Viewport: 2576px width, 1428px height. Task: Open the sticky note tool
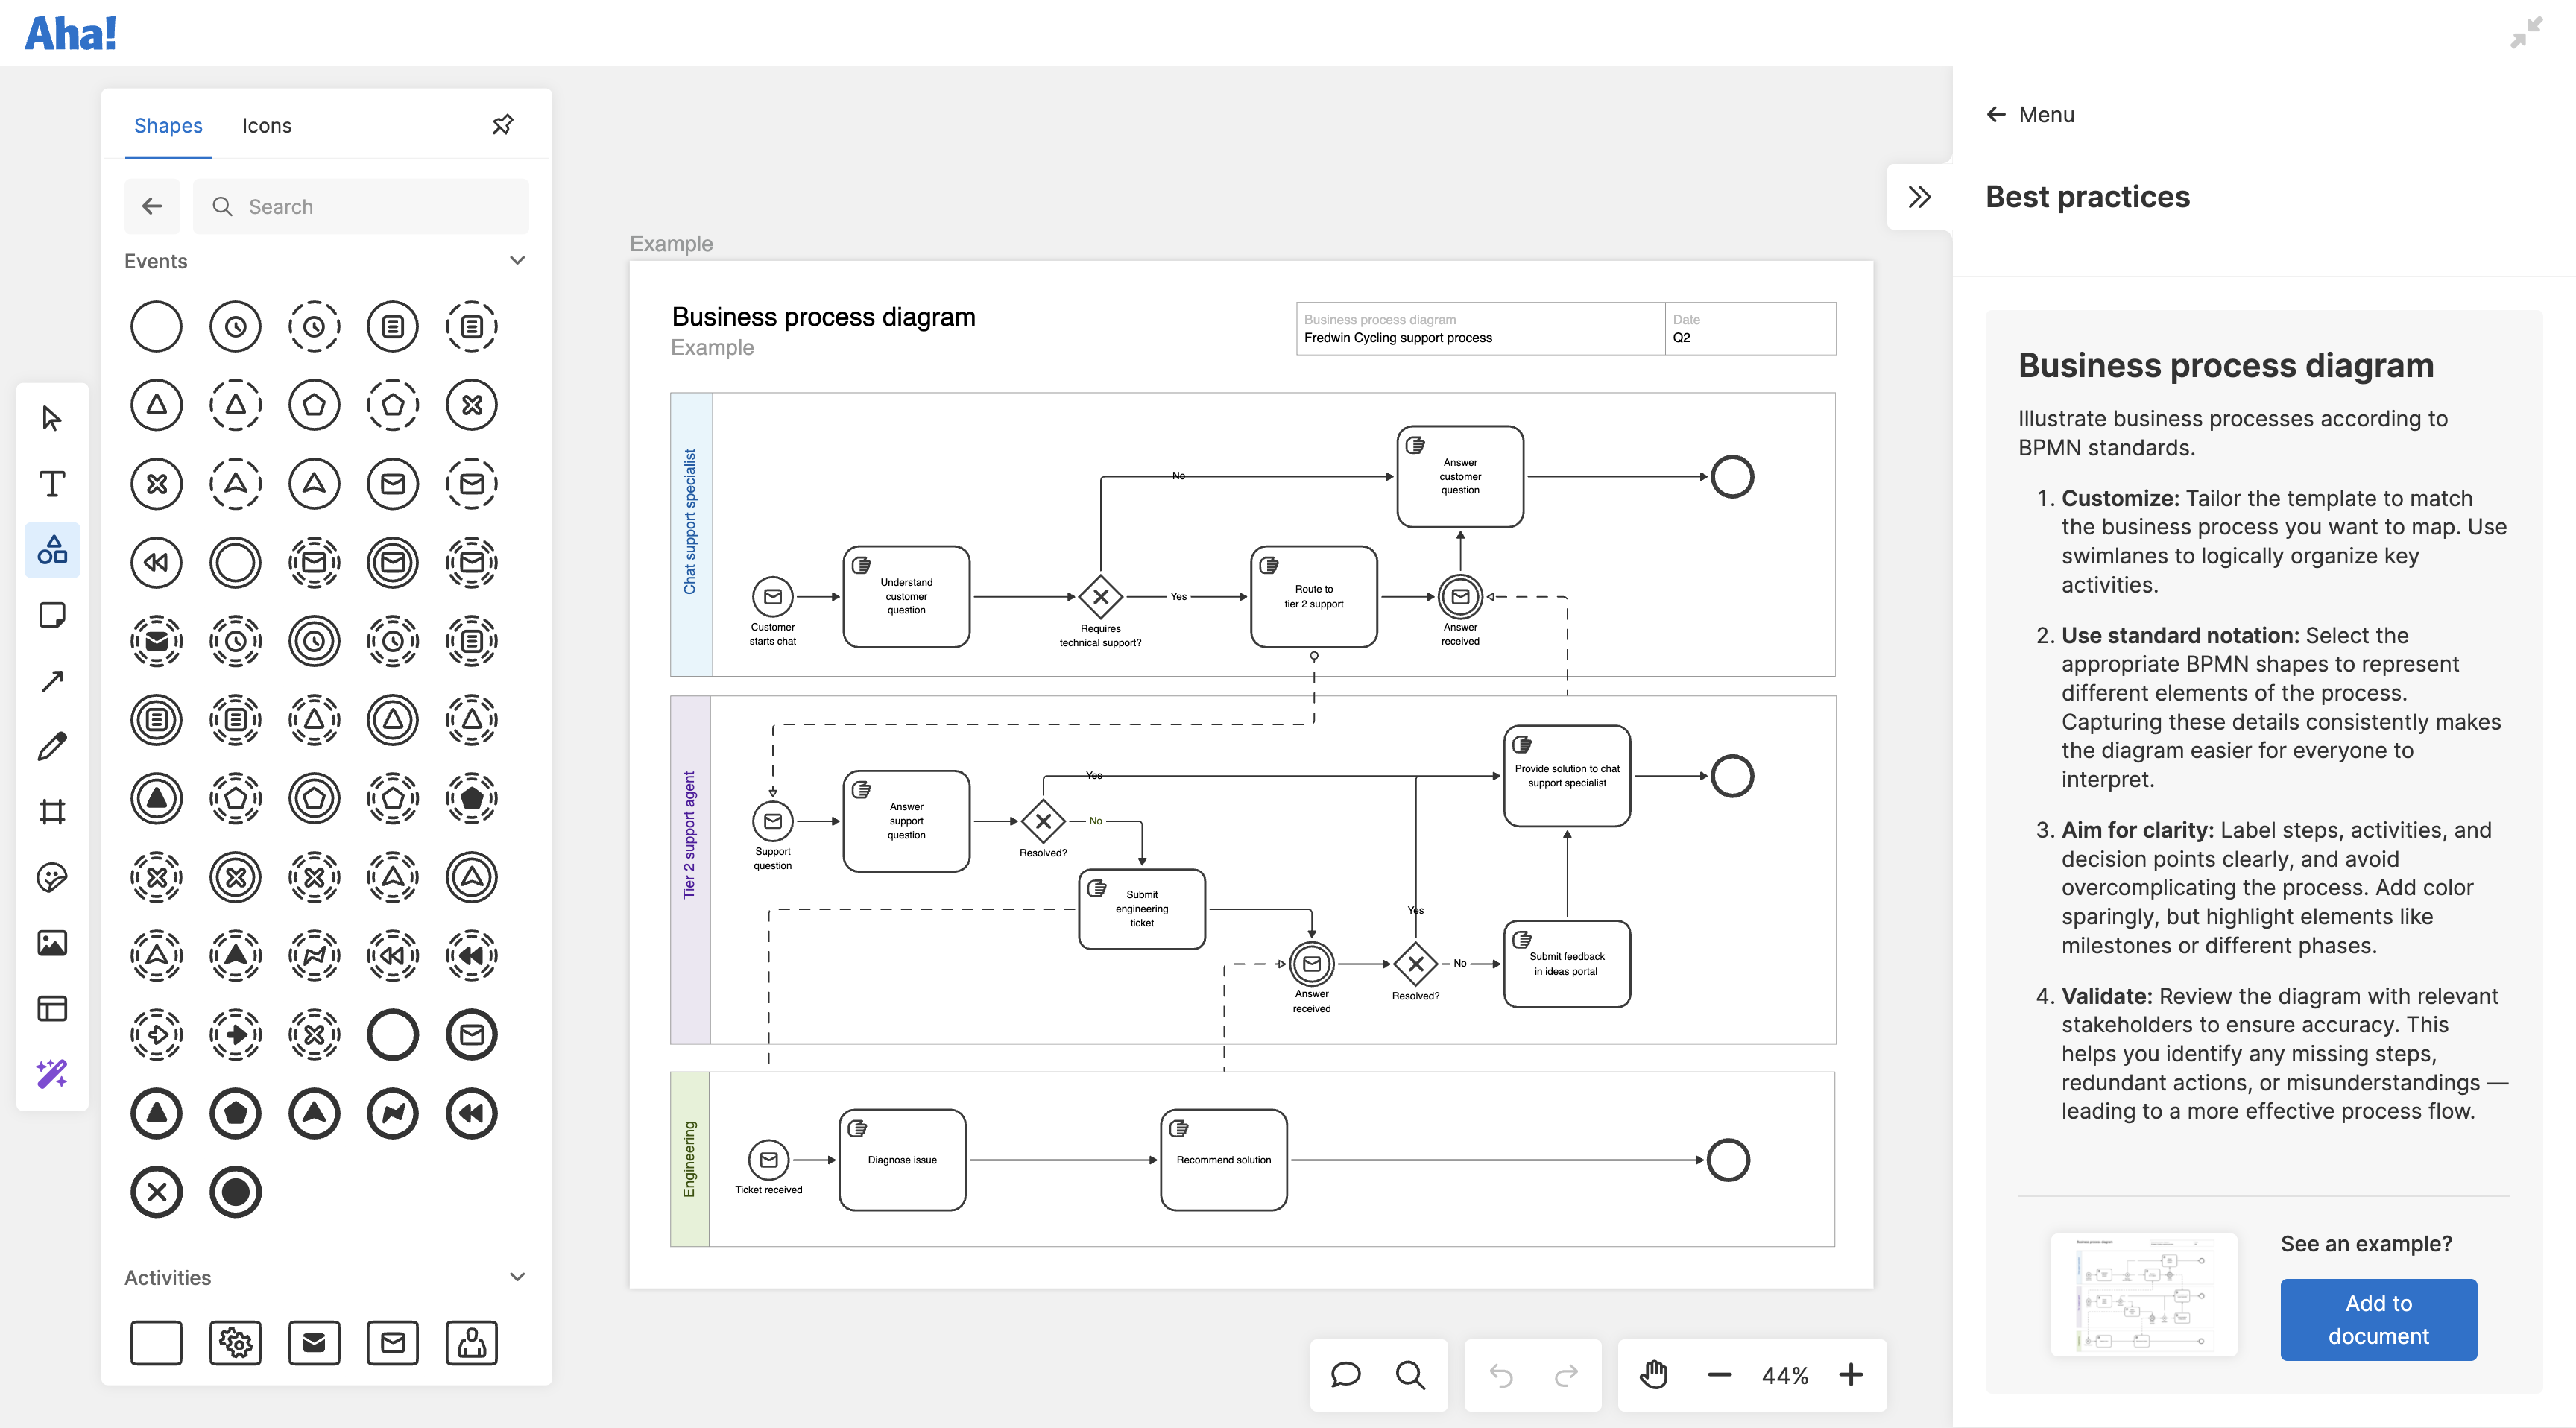point(51,615)
